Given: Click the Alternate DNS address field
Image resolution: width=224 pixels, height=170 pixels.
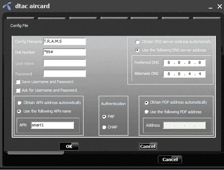Looking at the screenshot, I should (184, 74).
